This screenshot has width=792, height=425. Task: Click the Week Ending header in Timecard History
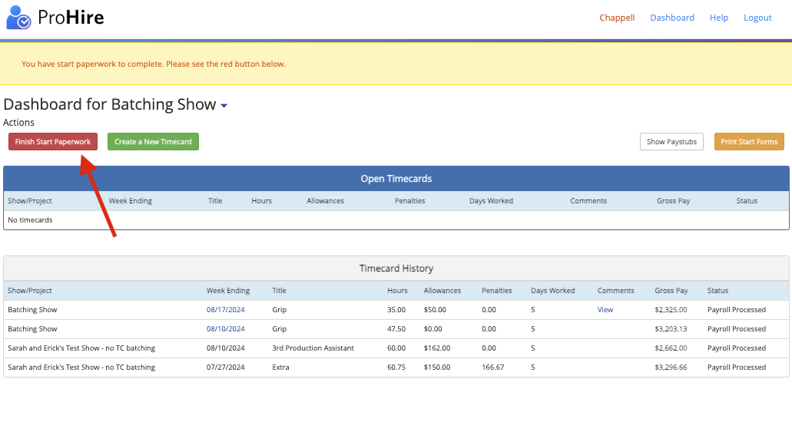tap(228, 291)
